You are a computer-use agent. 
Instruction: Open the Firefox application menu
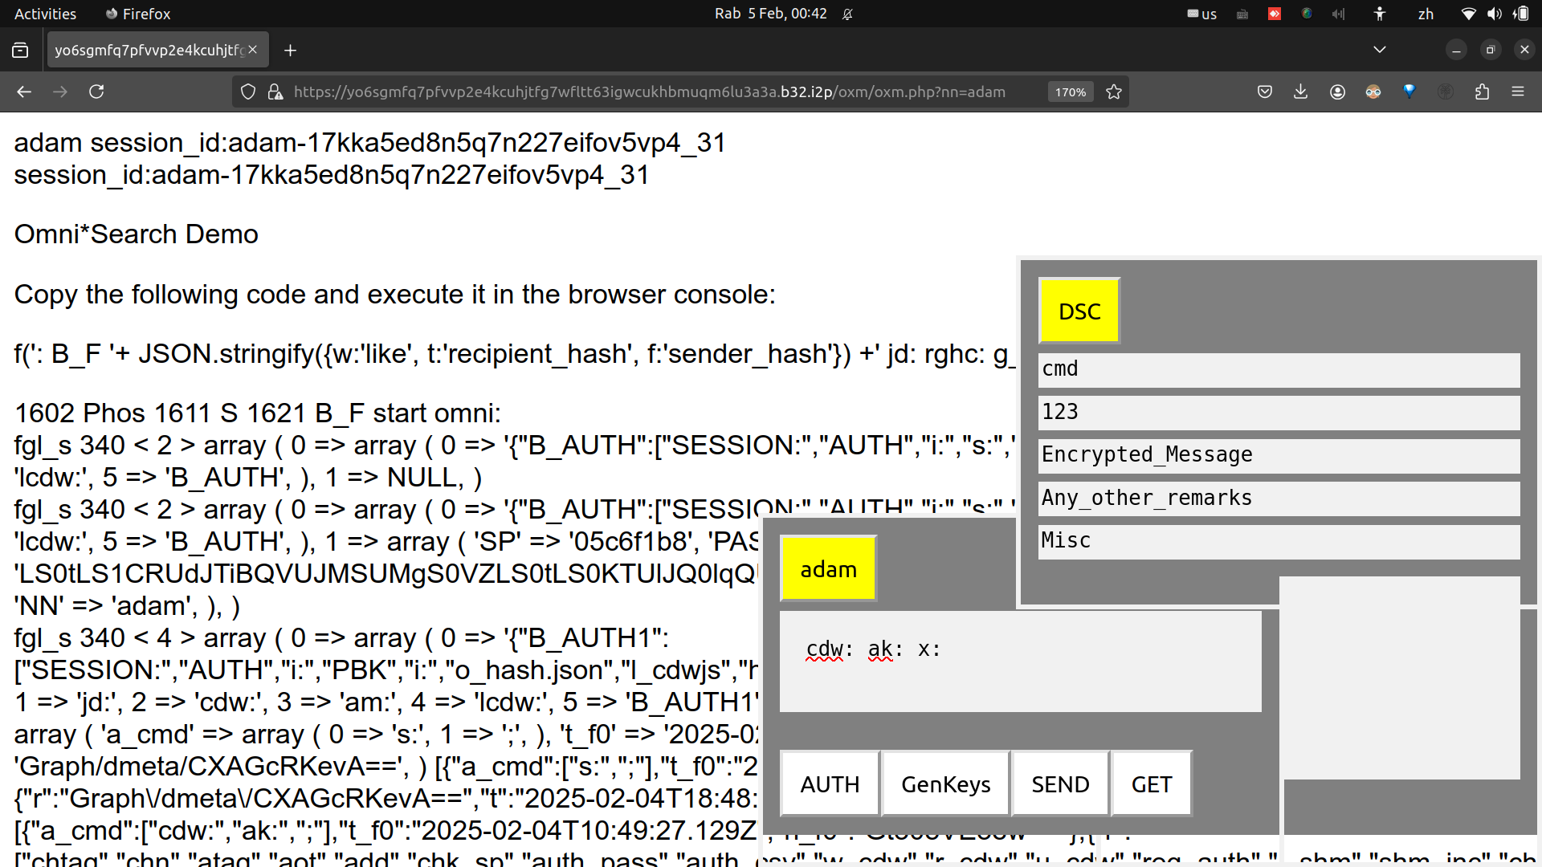pos(1518,92)
